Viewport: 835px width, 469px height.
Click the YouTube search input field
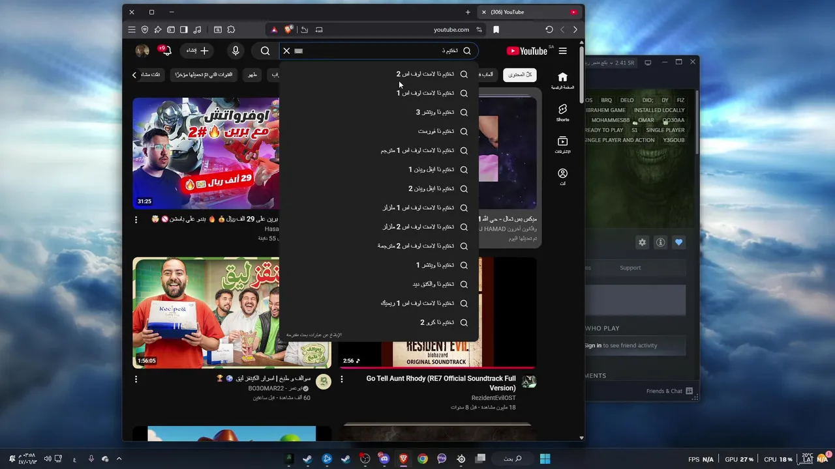378,51
